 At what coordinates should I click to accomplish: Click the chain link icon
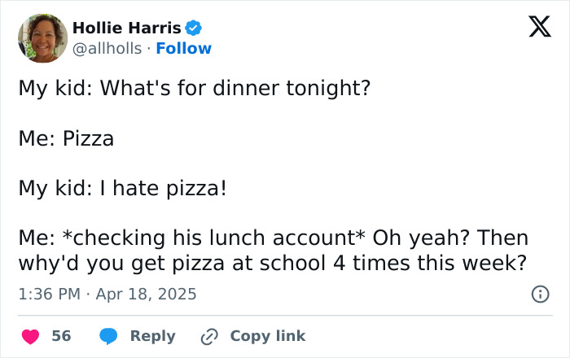click(x=210, y=336)
